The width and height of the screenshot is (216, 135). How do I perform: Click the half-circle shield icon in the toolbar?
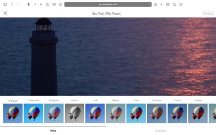(x=29, y=4)
